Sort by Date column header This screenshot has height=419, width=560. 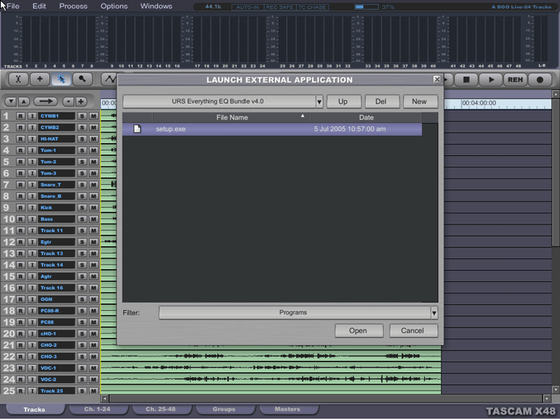click(x=366, y=117)
